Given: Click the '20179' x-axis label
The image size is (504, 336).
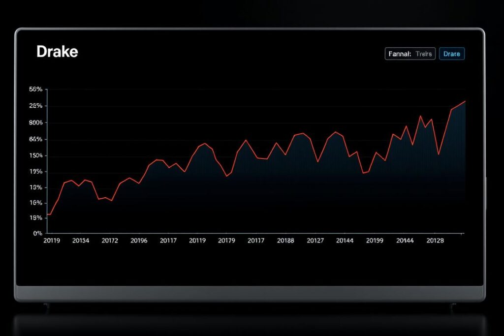Looking at the screenshot, I should pyautogui.click(x=226, y=240).
